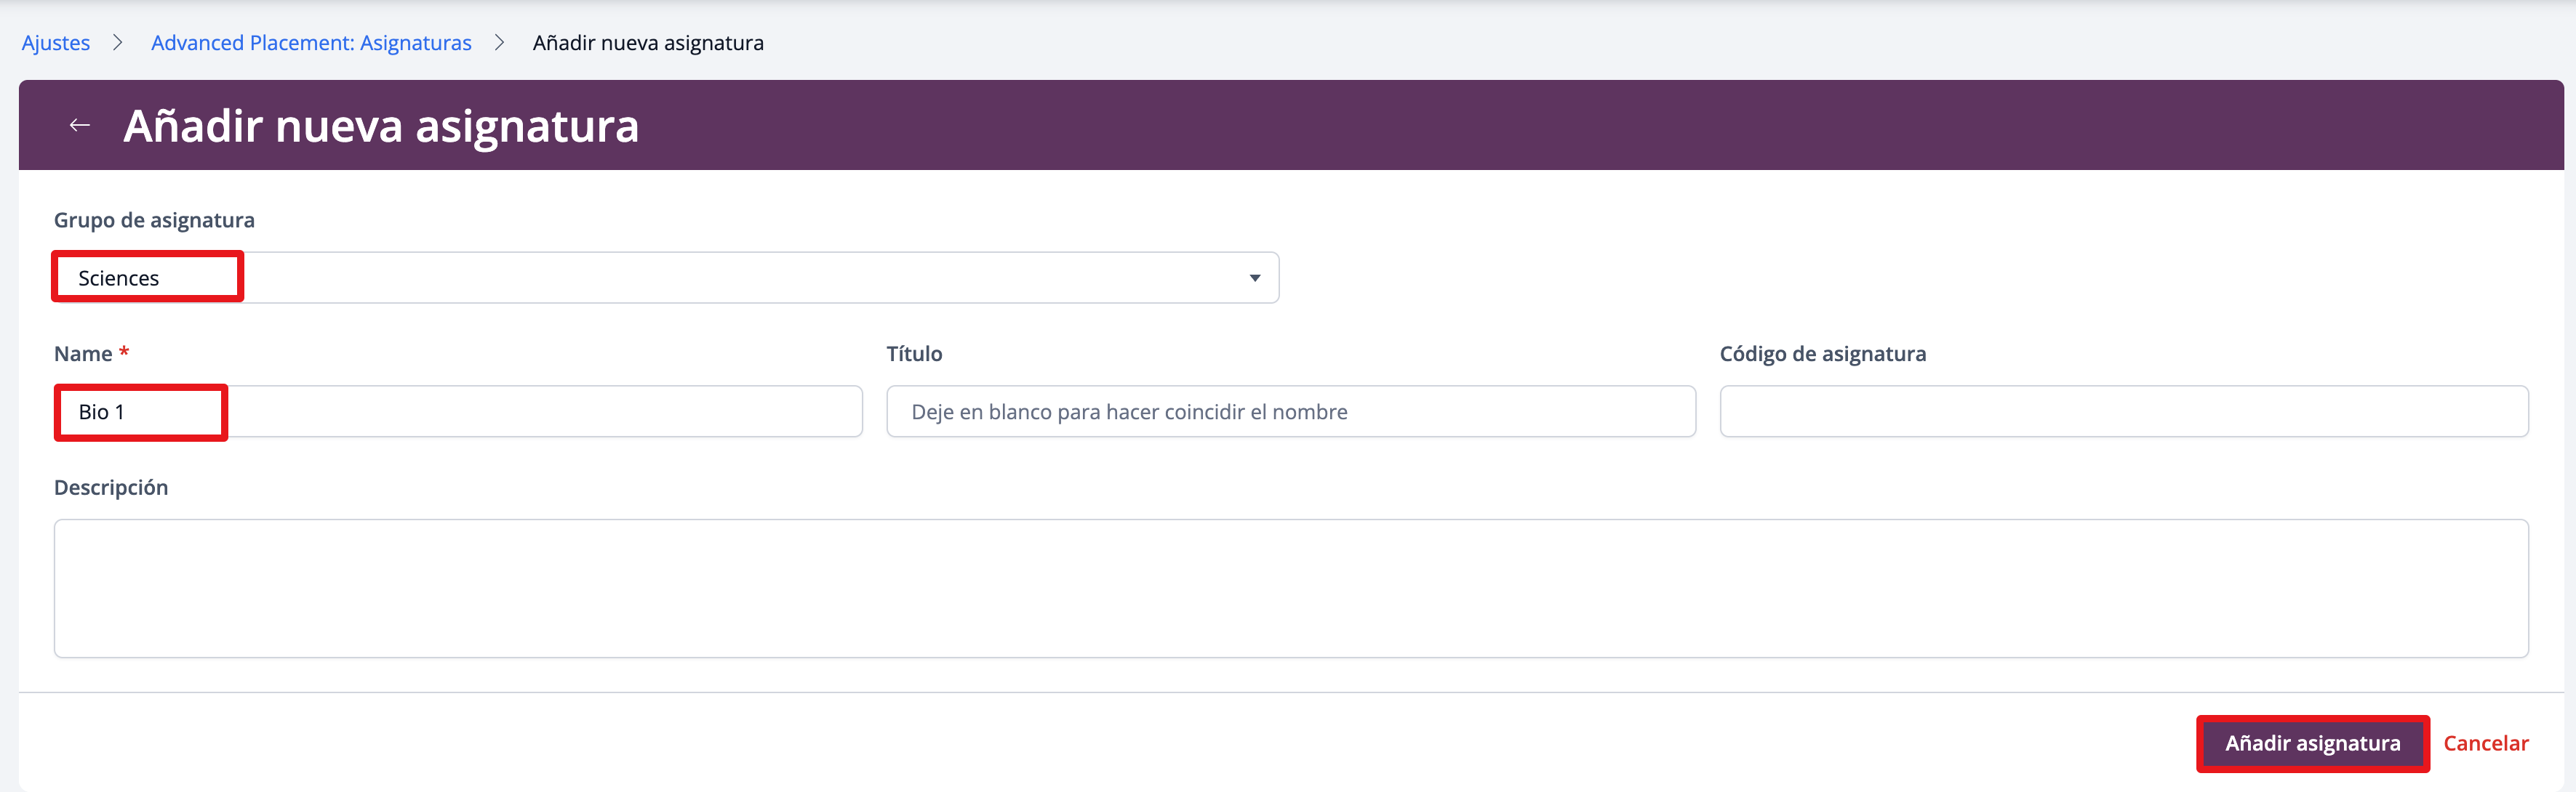Open the Sciences subject group selector
The height and width of the screenshot is (792, 2576).
pyautogui.click(x=665, y=278)
